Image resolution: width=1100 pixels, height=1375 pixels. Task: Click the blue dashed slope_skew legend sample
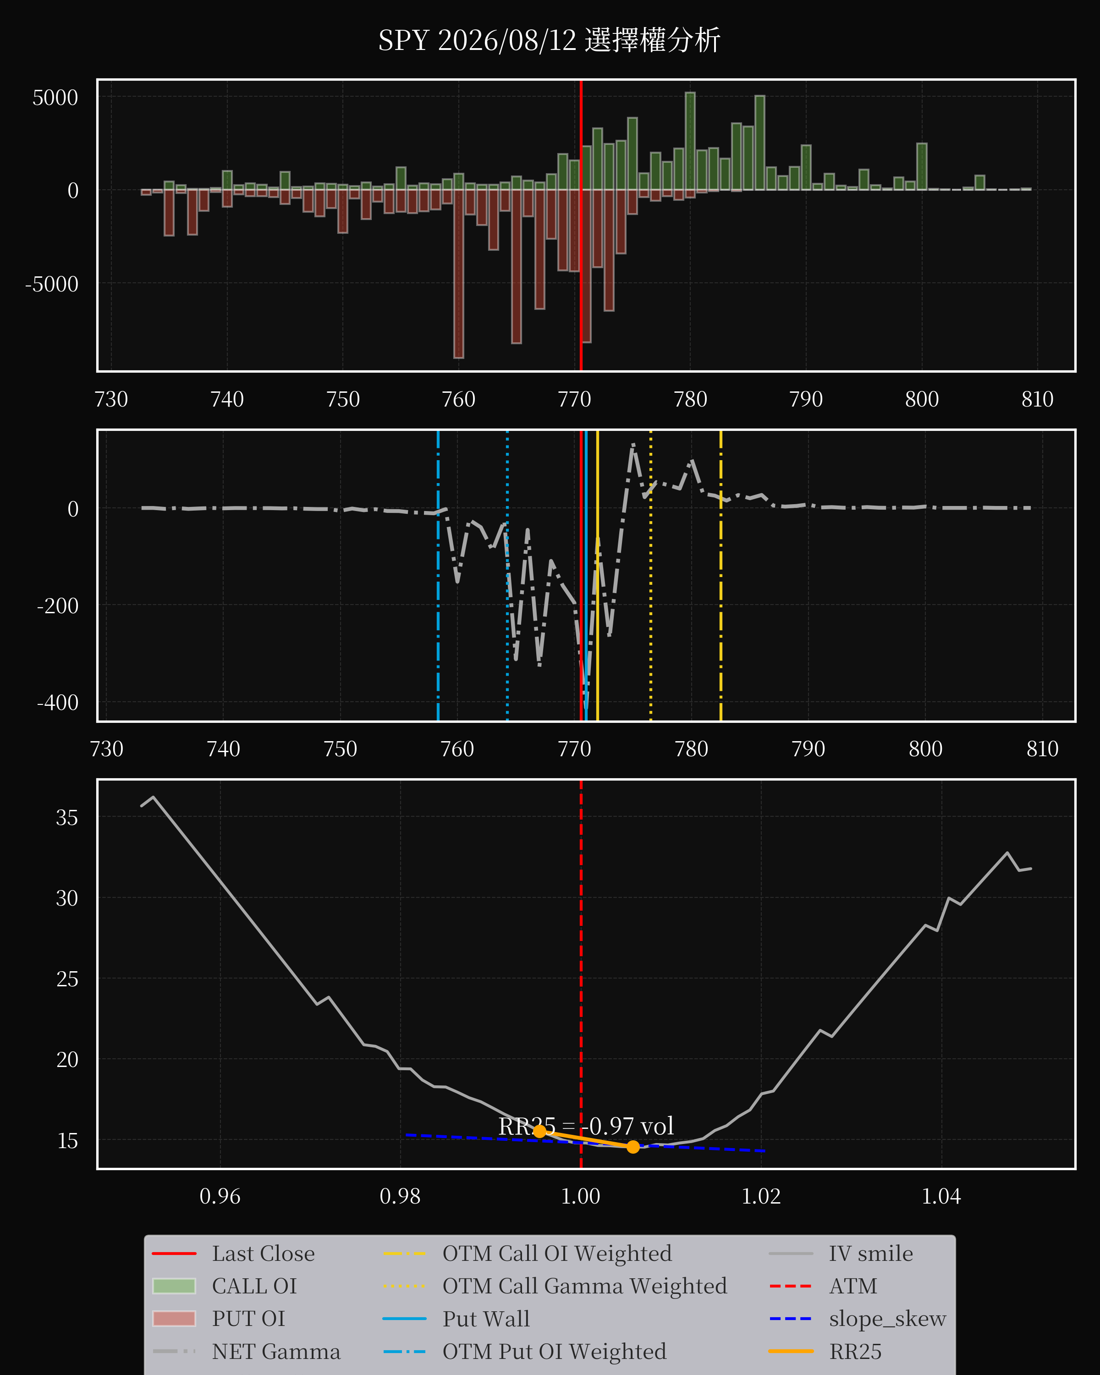[x=791, y=1318]
